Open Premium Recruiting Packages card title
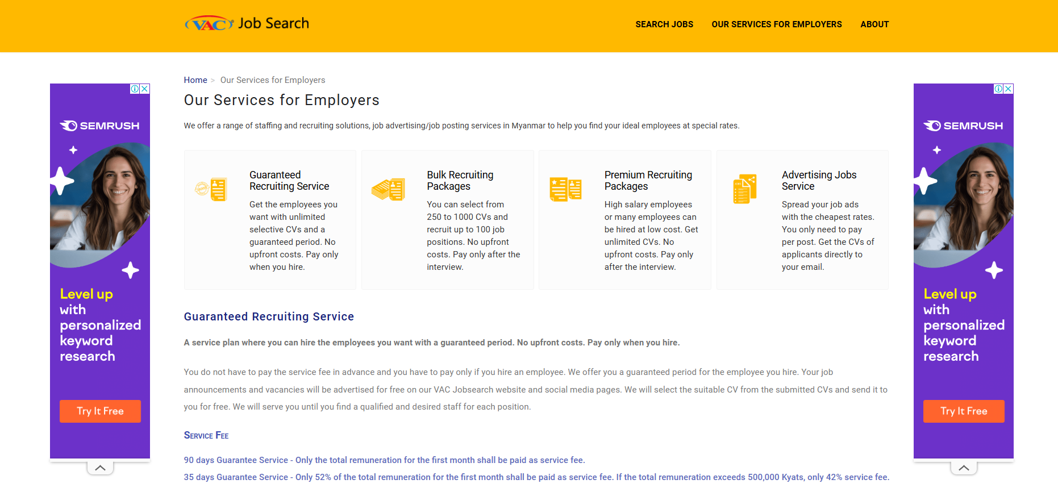Viewport: 1058px width, 492px height. coord(648,181)
